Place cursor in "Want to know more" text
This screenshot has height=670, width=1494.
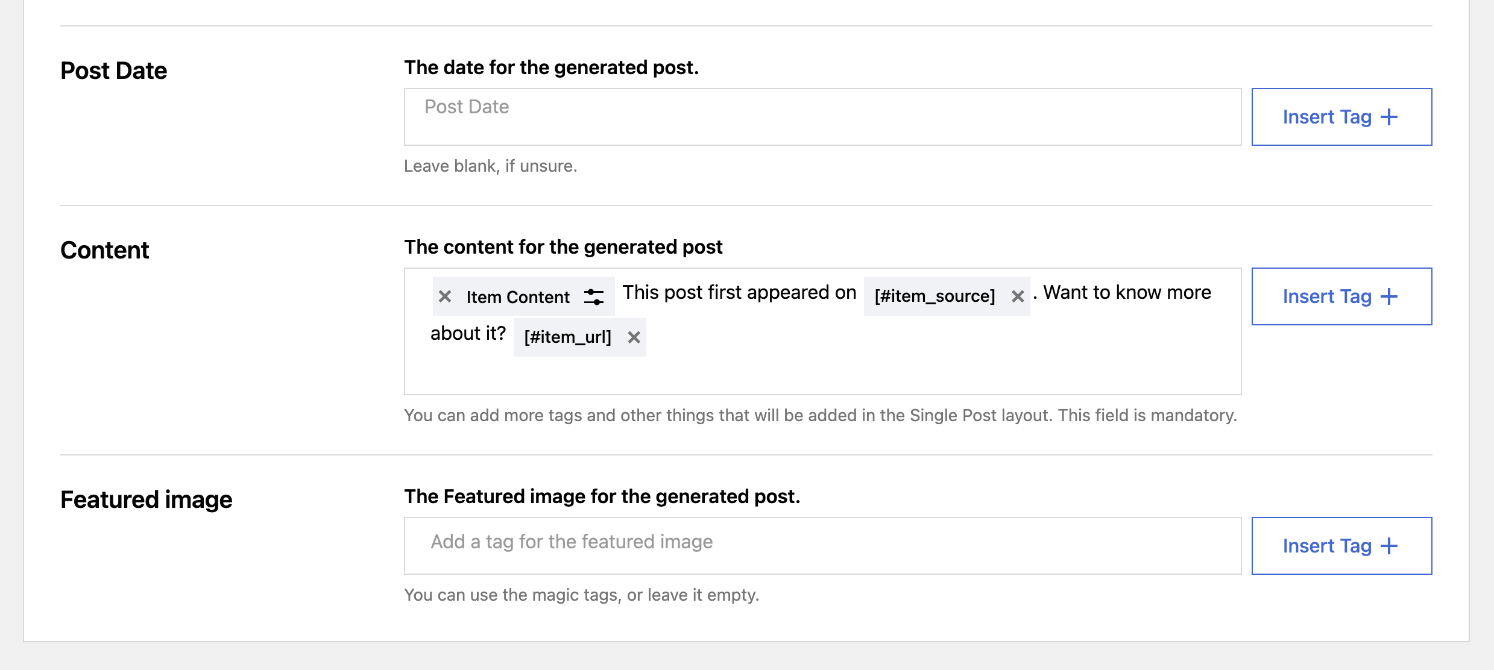point(1127,293)
